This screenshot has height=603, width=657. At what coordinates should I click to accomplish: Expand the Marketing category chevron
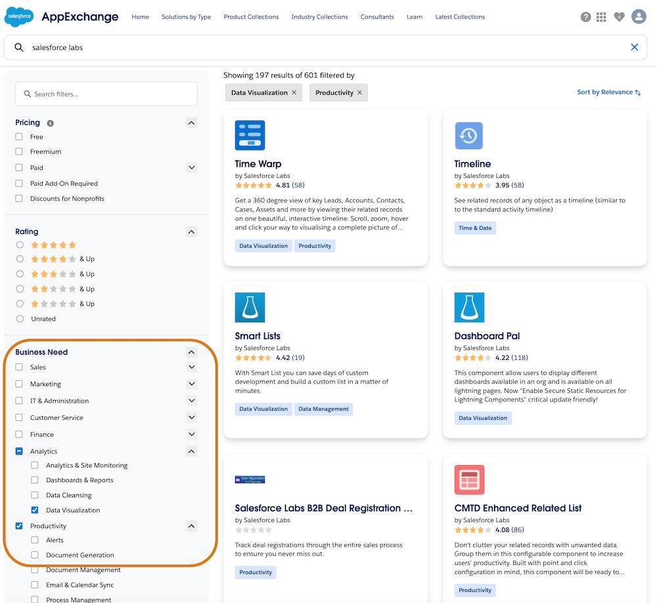coord(191,384)
